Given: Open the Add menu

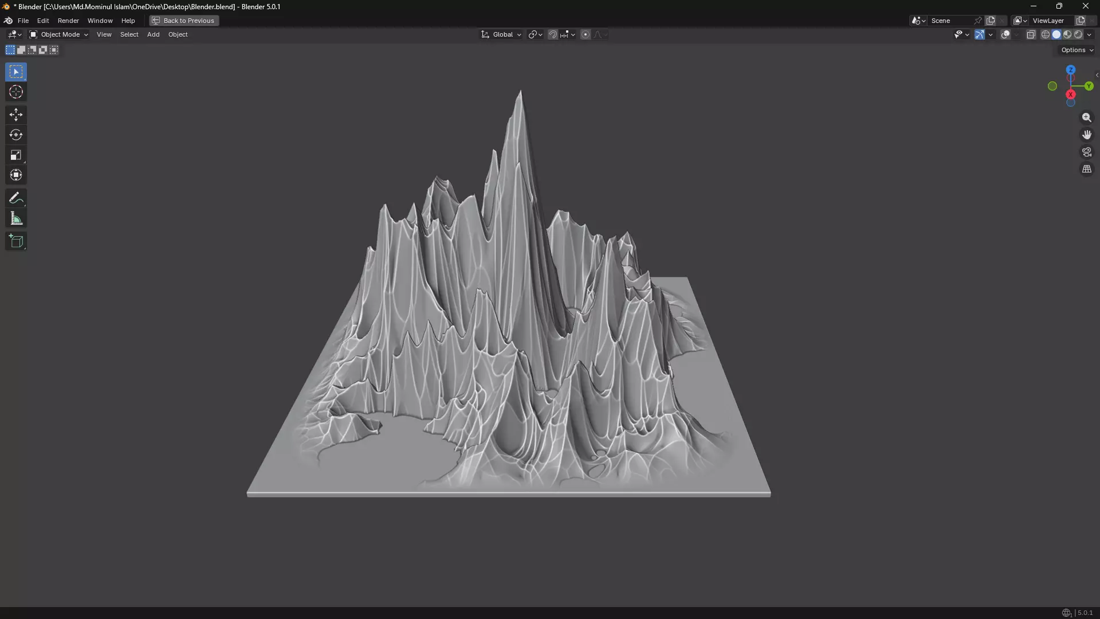Looking at the screenshot, I should (153, 34).
